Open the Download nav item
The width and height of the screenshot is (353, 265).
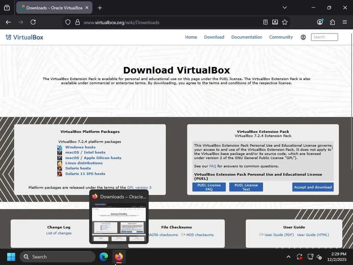coord(214,37)
